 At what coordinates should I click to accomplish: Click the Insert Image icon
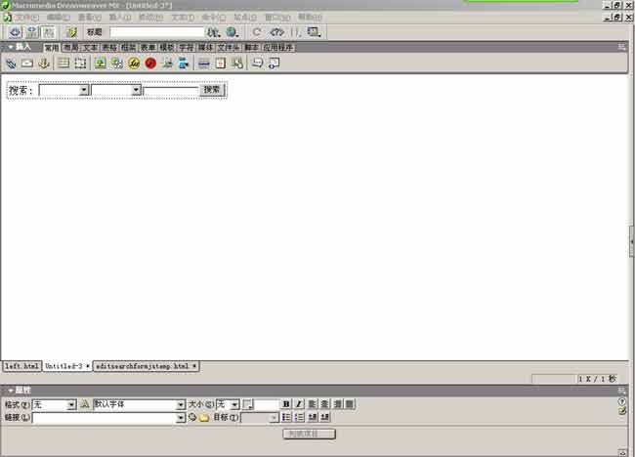(100, 63)
